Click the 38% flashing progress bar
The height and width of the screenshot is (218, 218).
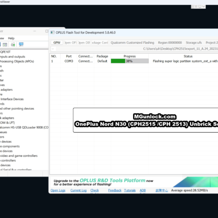coord(129,61)
